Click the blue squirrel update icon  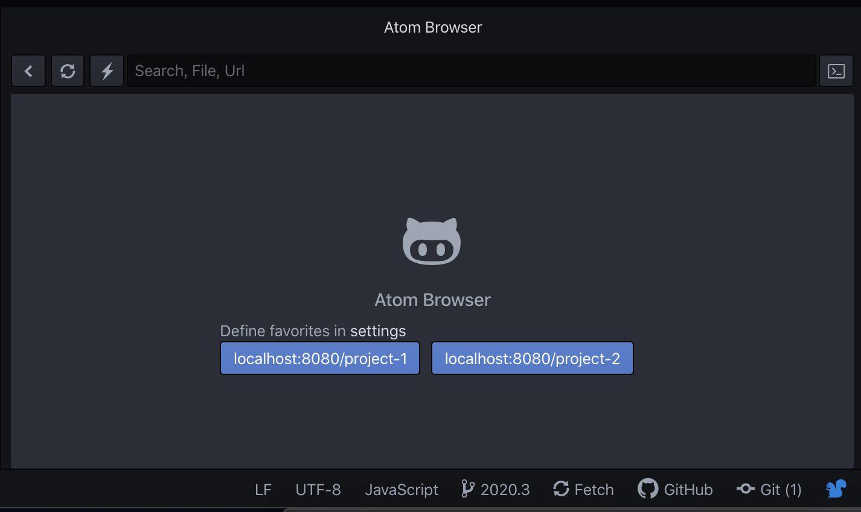click(x=836, y=488)
